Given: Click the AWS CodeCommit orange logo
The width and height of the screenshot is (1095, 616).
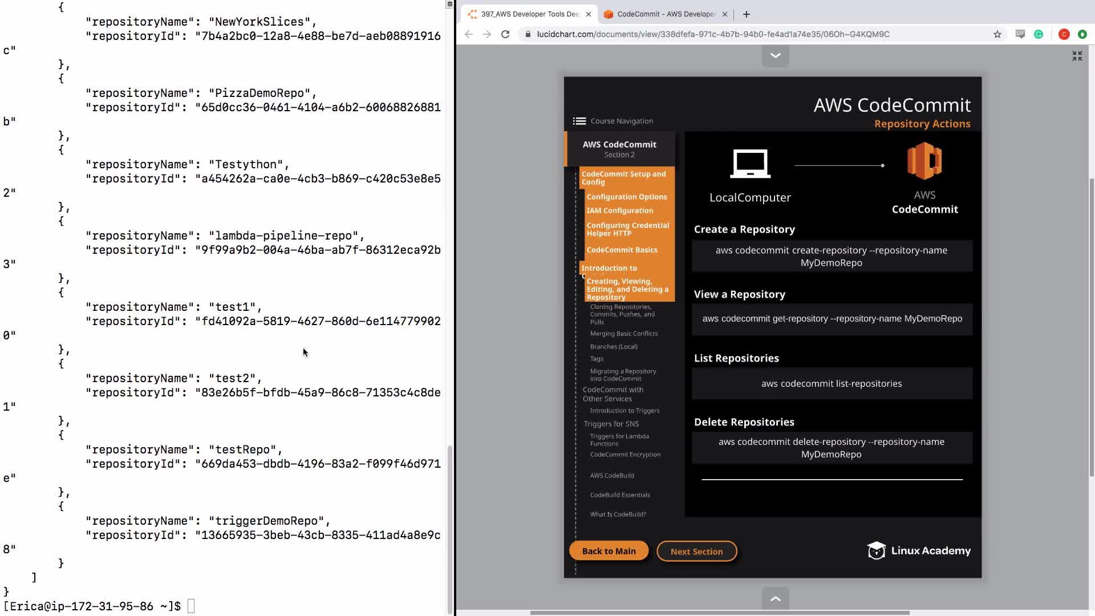Looking at the screenshot, I should tap(924, 161).
